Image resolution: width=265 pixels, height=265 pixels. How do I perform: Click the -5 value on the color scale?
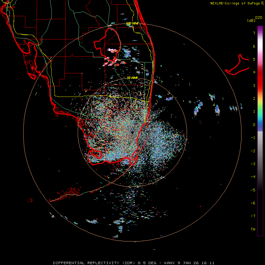tap(253, 190)
